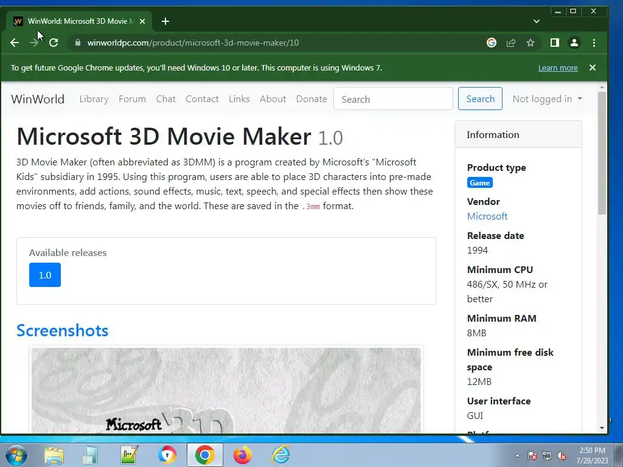This screenshot has width=623, height=467.
Task: Open the Donate menu item
Action: click(311, 99)
